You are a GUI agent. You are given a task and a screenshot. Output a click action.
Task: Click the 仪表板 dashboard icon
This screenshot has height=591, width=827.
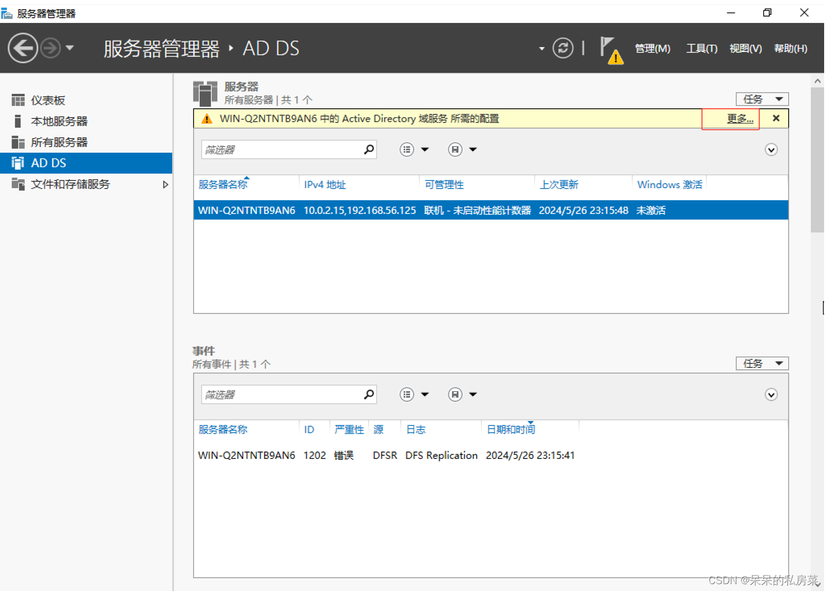point(18,100)
